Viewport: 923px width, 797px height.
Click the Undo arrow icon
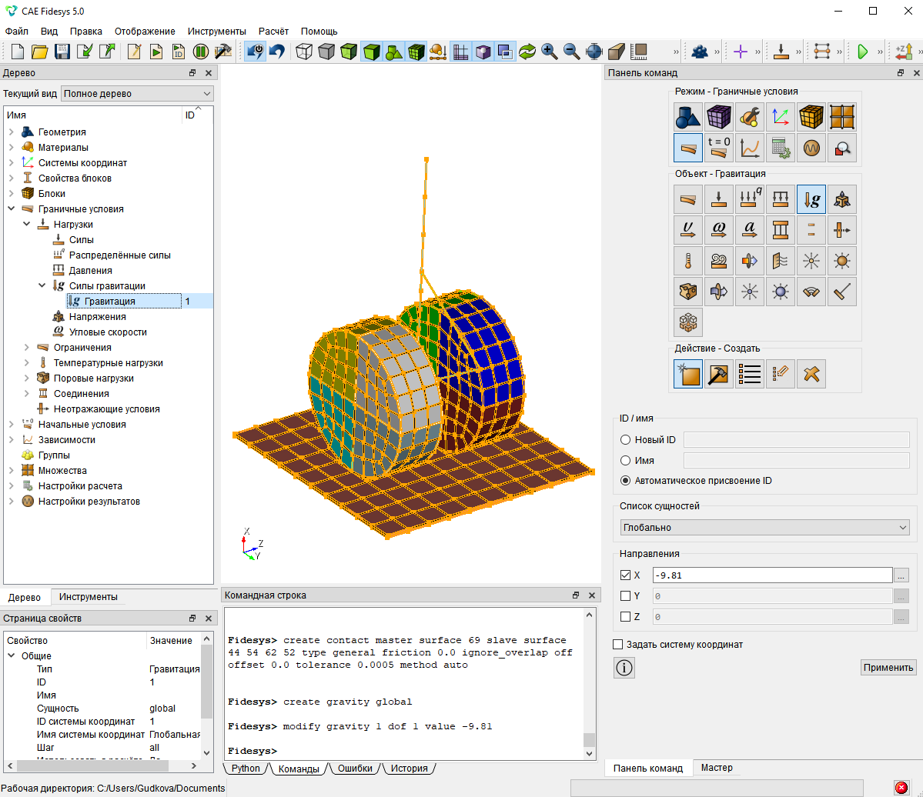click(277, 52)
